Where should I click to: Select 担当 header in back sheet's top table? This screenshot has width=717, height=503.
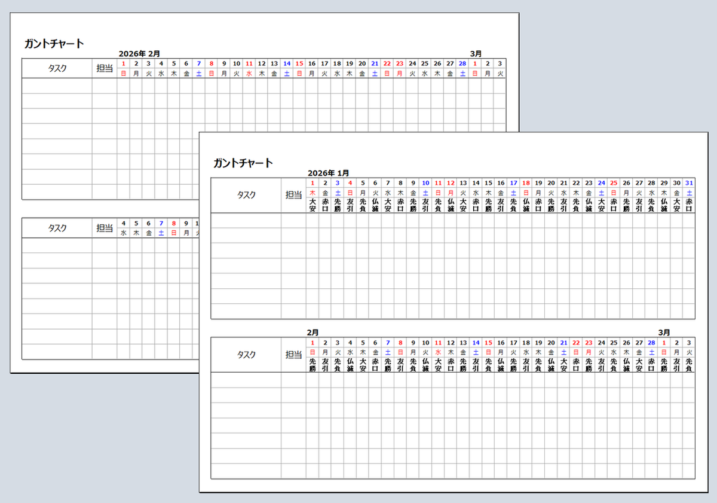click(105, 68)
